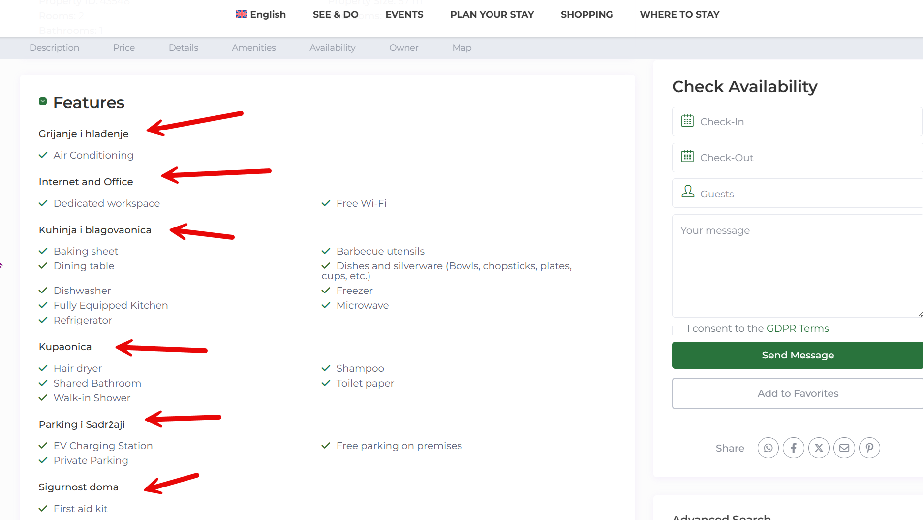Open the GDPR Terms link
The width and height of the screenshot is (923, 520).
(x=798, y=328)
